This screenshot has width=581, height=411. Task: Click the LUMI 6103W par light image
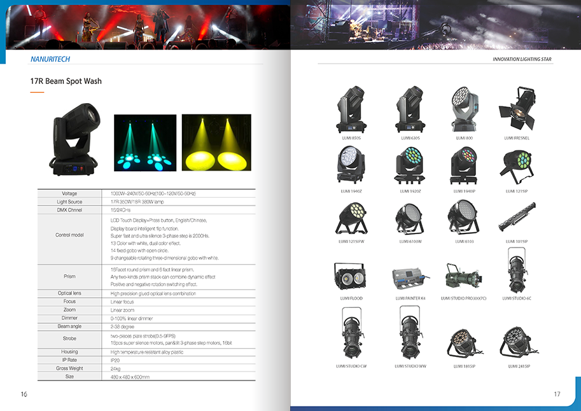[x=409, y=218]
